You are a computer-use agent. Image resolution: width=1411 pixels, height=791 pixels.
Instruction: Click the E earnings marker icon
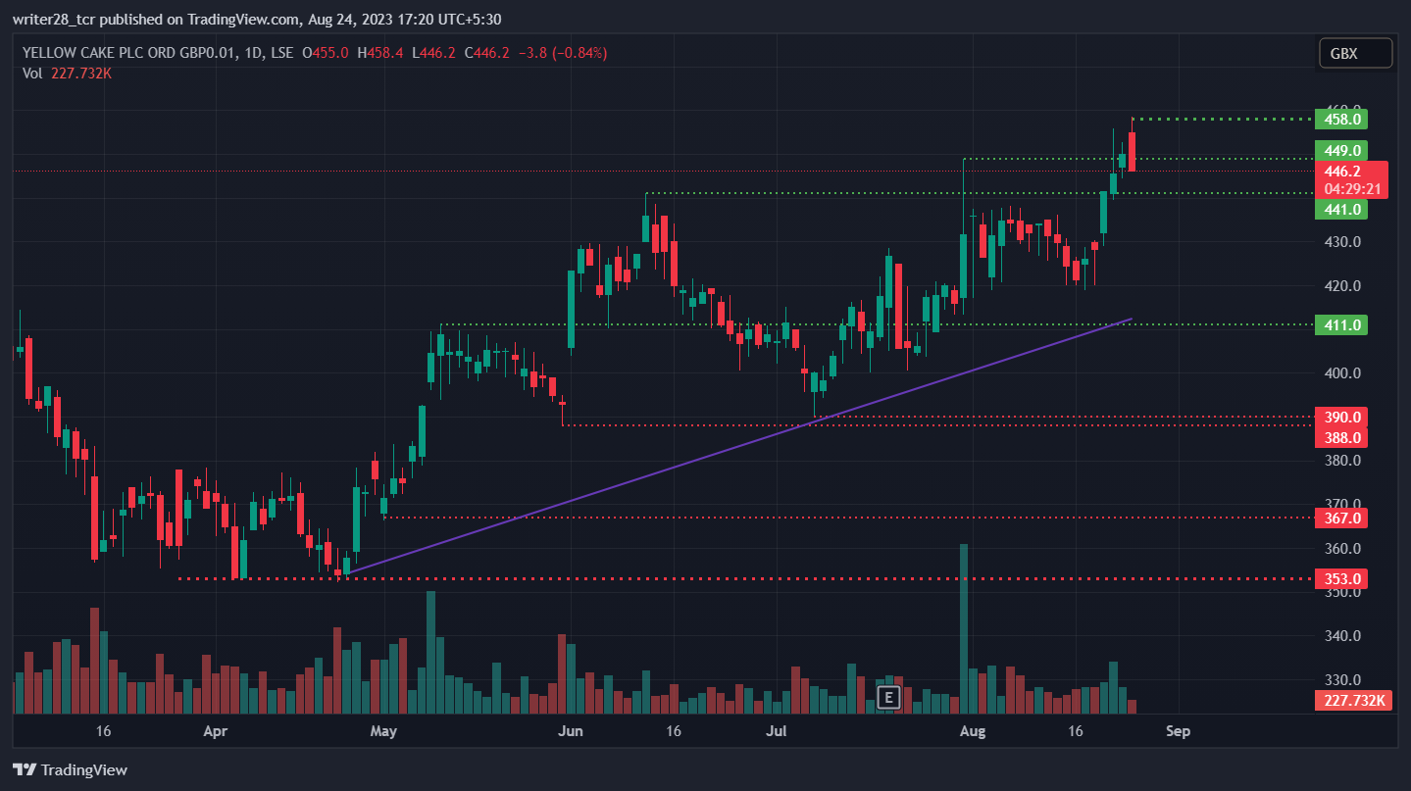(x=887, y=698)
